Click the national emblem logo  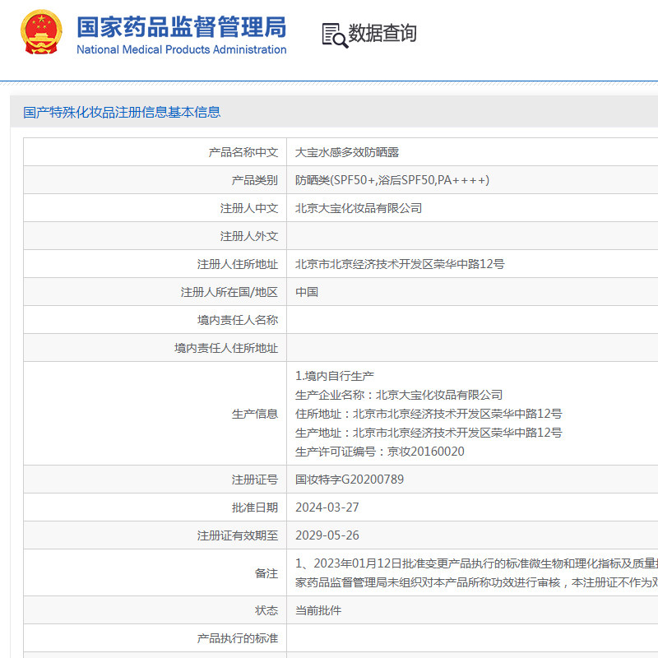[x=41, y=32]
